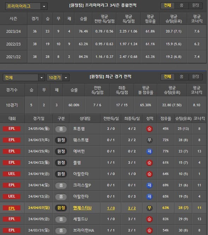Click the 24/04/07(일) highlighted date

pos(39,208)
